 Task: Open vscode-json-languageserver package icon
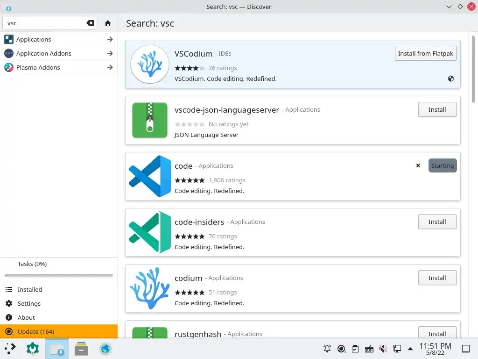150,120
